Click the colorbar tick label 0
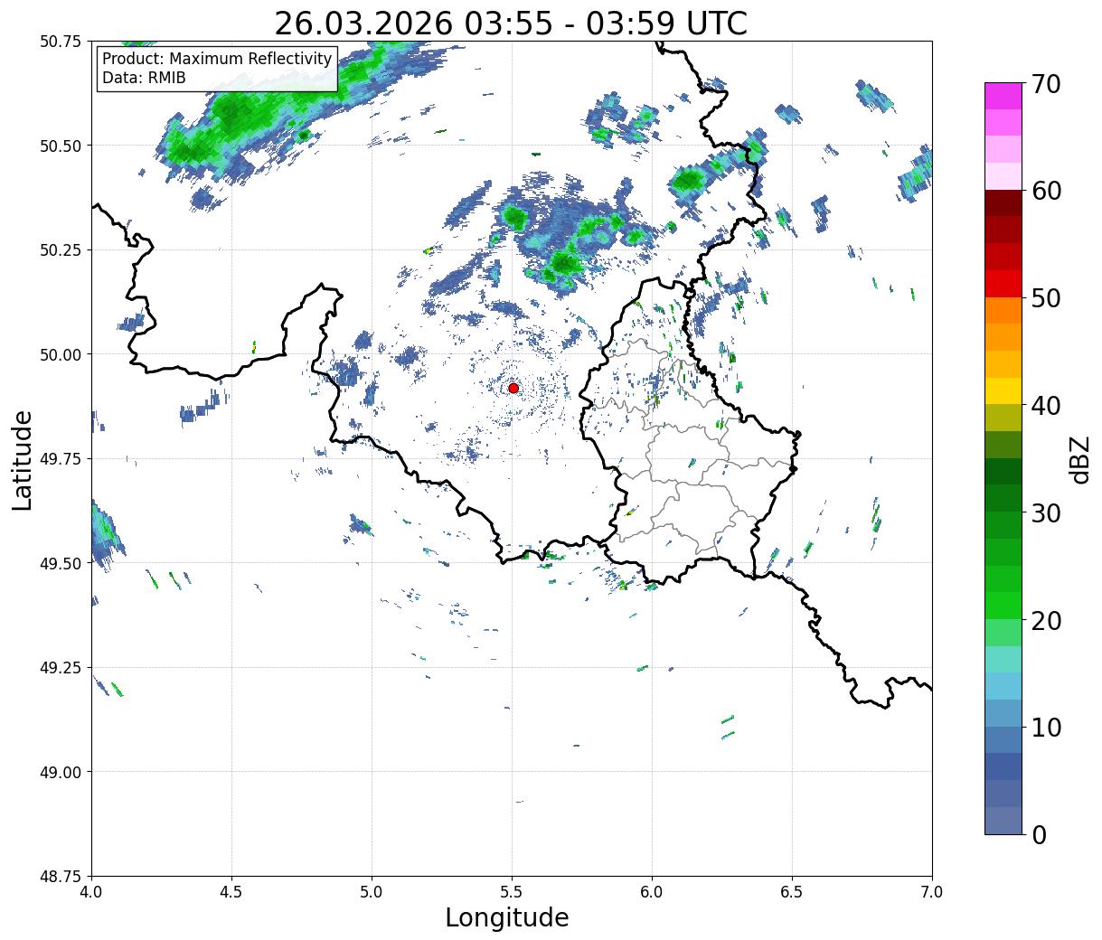Image resolution: width=1102 pixels, height=940 pixels. [1039, 834]
